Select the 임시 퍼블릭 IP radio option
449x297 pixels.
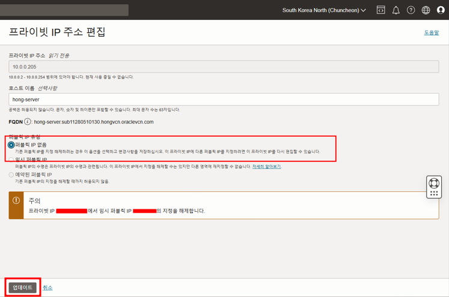pyautogui.click(x=11, y=160)
